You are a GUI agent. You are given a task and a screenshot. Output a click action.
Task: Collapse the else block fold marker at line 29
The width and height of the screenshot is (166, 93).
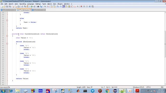[x=7, y=20]
